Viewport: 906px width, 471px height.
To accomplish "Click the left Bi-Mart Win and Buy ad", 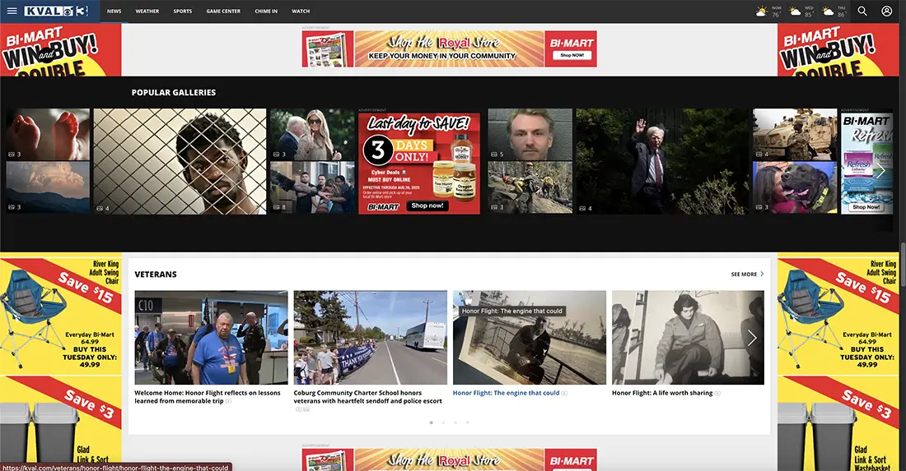I will (x=61, y=49).
